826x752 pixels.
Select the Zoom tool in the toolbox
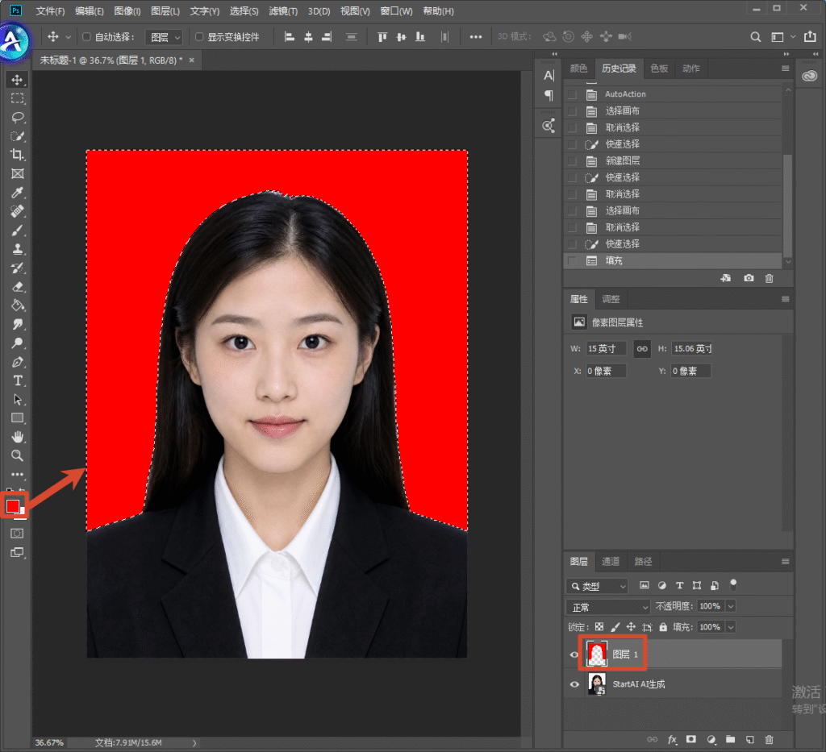[18, 455]
